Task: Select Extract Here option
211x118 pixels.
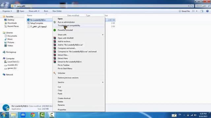Action: click(x=63, y=58)
